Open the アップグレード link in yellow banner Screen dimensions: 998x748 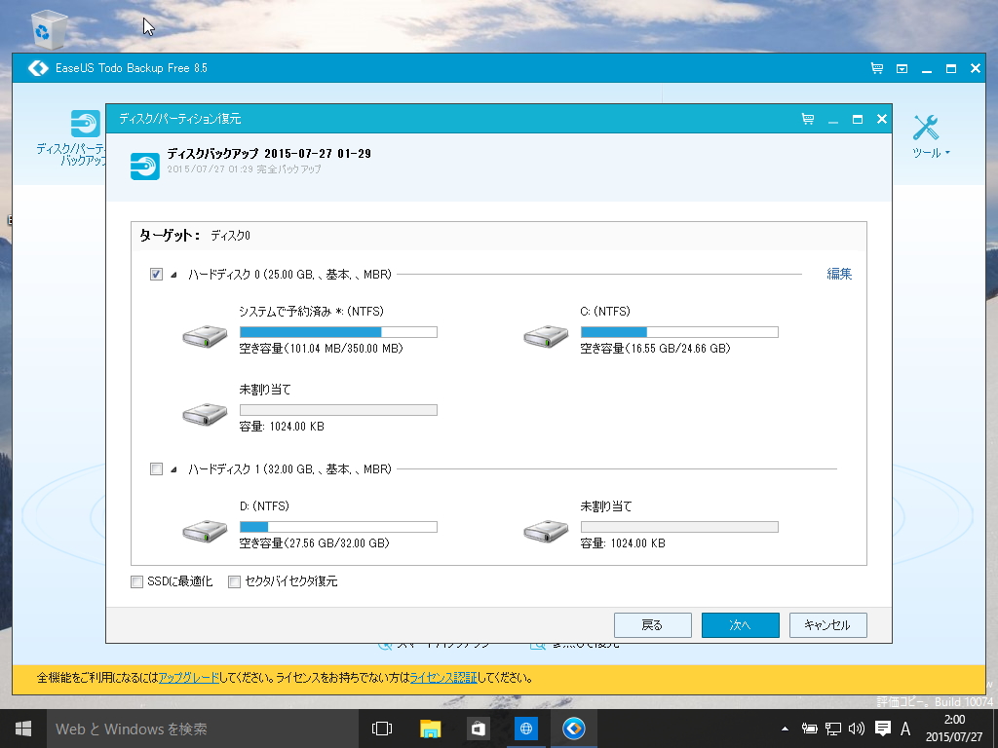coord(188,678)
